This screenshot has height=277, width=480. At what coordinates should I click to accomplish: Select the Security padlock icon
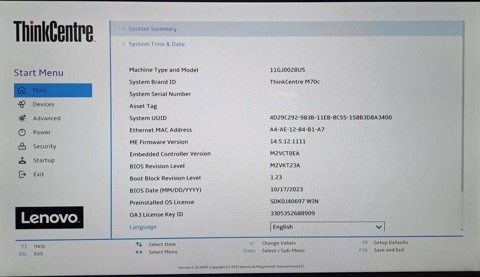pos(22,146)
